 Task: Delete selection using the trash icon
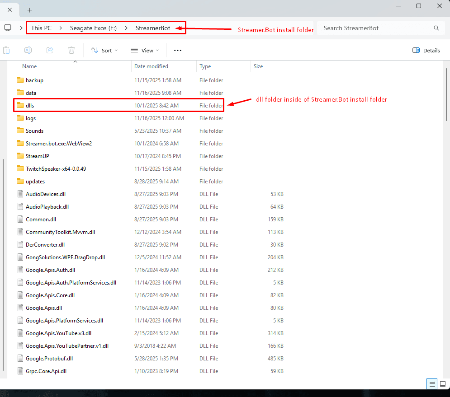pyautogui.click(x=71, y=50)
